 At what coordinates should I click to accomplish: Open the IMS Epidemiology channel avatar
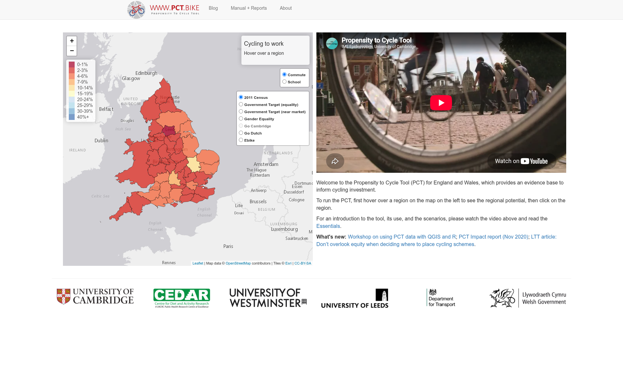coord(332,43)
